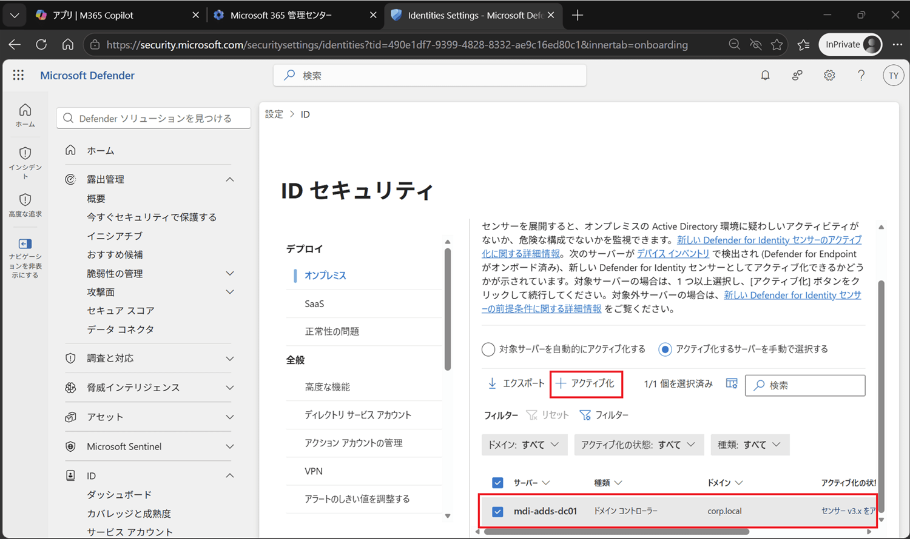Click the フィルター funnel button
The width and height of the screenshot is (910, 539).
[x=604, y=415]
